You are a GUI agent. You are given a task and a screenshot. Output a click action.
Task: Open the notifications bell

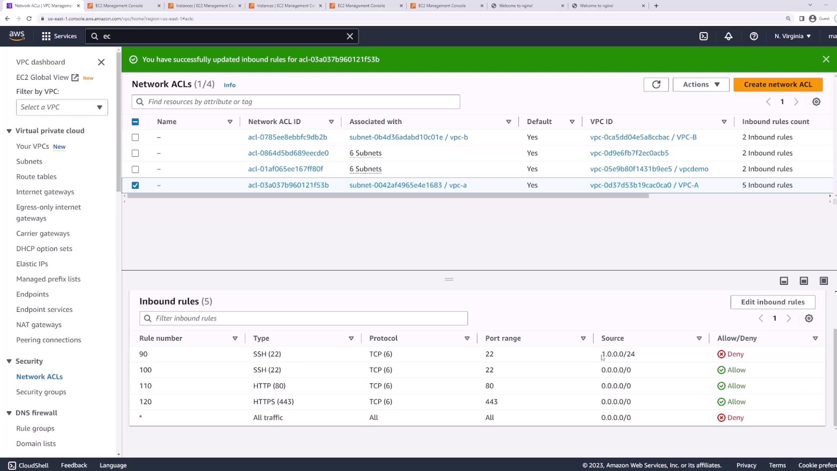[728, 36]
